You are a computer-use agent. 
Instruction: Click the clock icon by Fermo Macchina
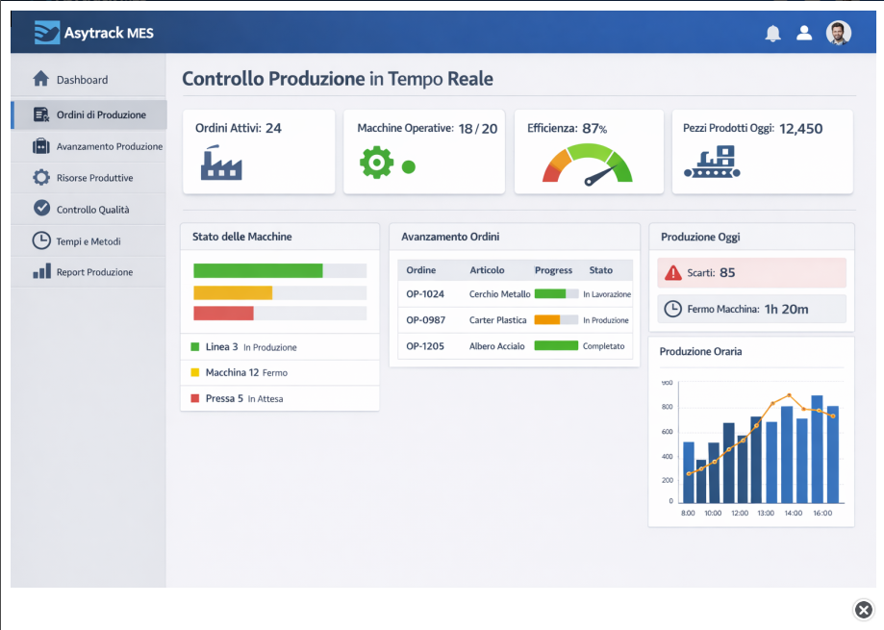(672, 309)
